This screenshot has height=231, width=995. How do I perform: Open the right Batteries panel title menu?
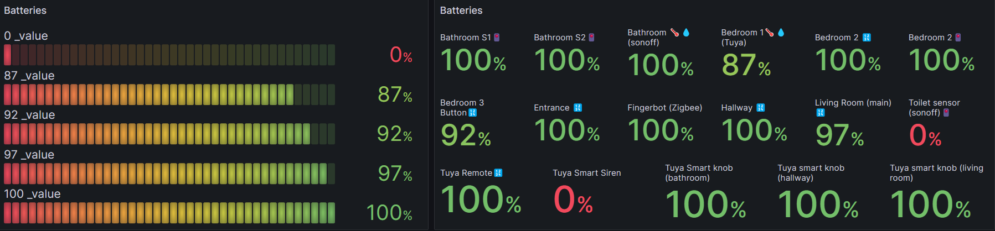pyautogui.click(x=461, y=11)
